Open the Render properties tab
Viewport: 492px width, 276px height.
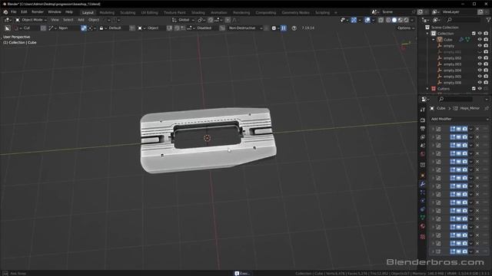tap(423, 120)
